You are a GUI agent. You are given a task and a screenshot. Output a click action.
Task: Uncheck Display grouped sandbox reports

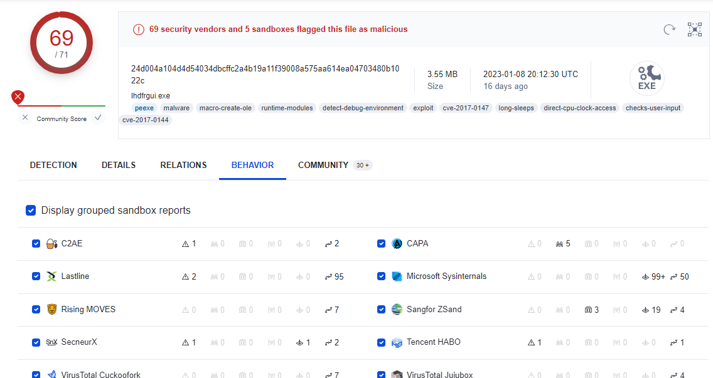tap(31, 211)
